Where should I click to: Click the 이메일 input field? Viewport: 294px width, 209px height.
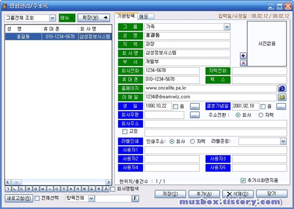tap(211, 97)
